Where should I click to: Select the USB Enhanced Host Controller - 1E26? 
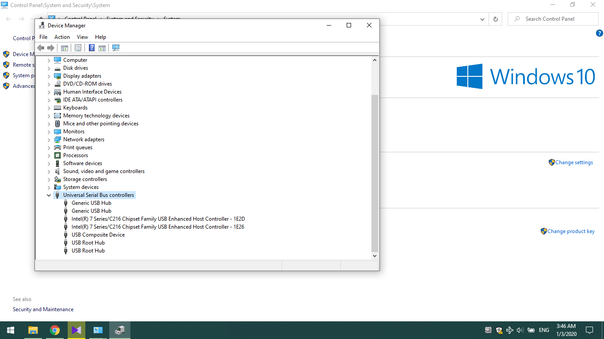(x=158, y=227)
